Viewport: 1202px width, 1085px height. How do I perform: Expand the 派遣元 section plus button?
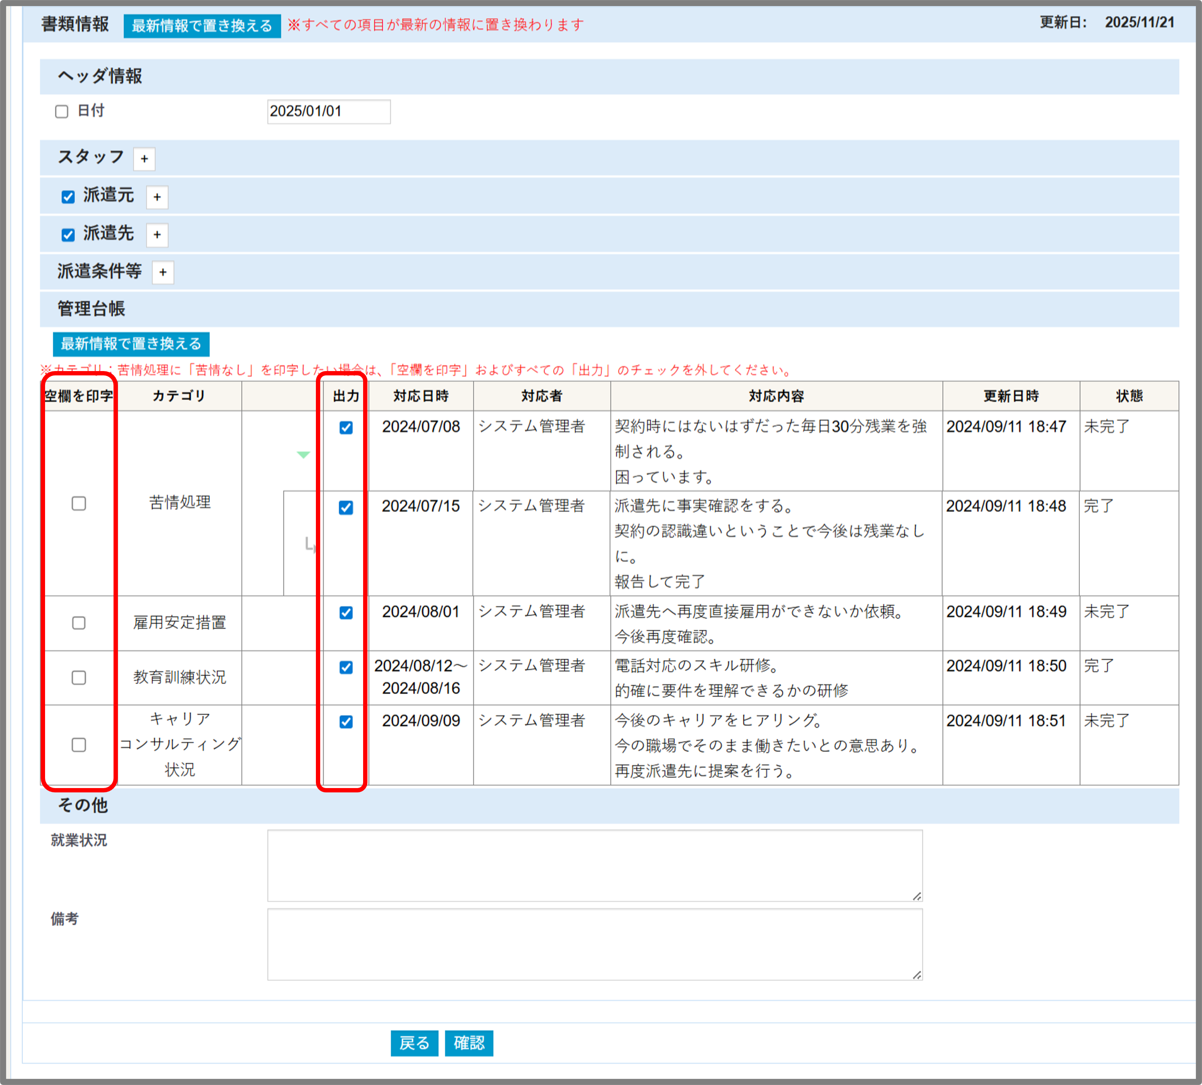coord(157,197)
